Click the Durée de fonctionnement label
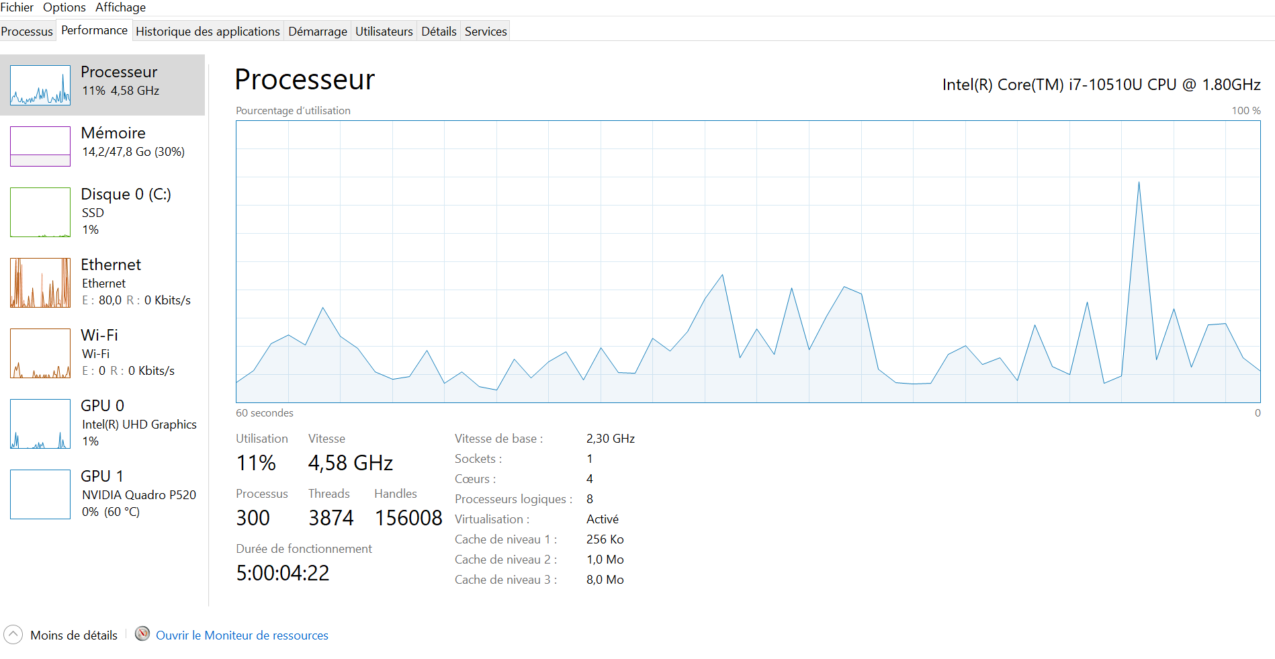Screen dimensions: 1275x659 (304, 549)
